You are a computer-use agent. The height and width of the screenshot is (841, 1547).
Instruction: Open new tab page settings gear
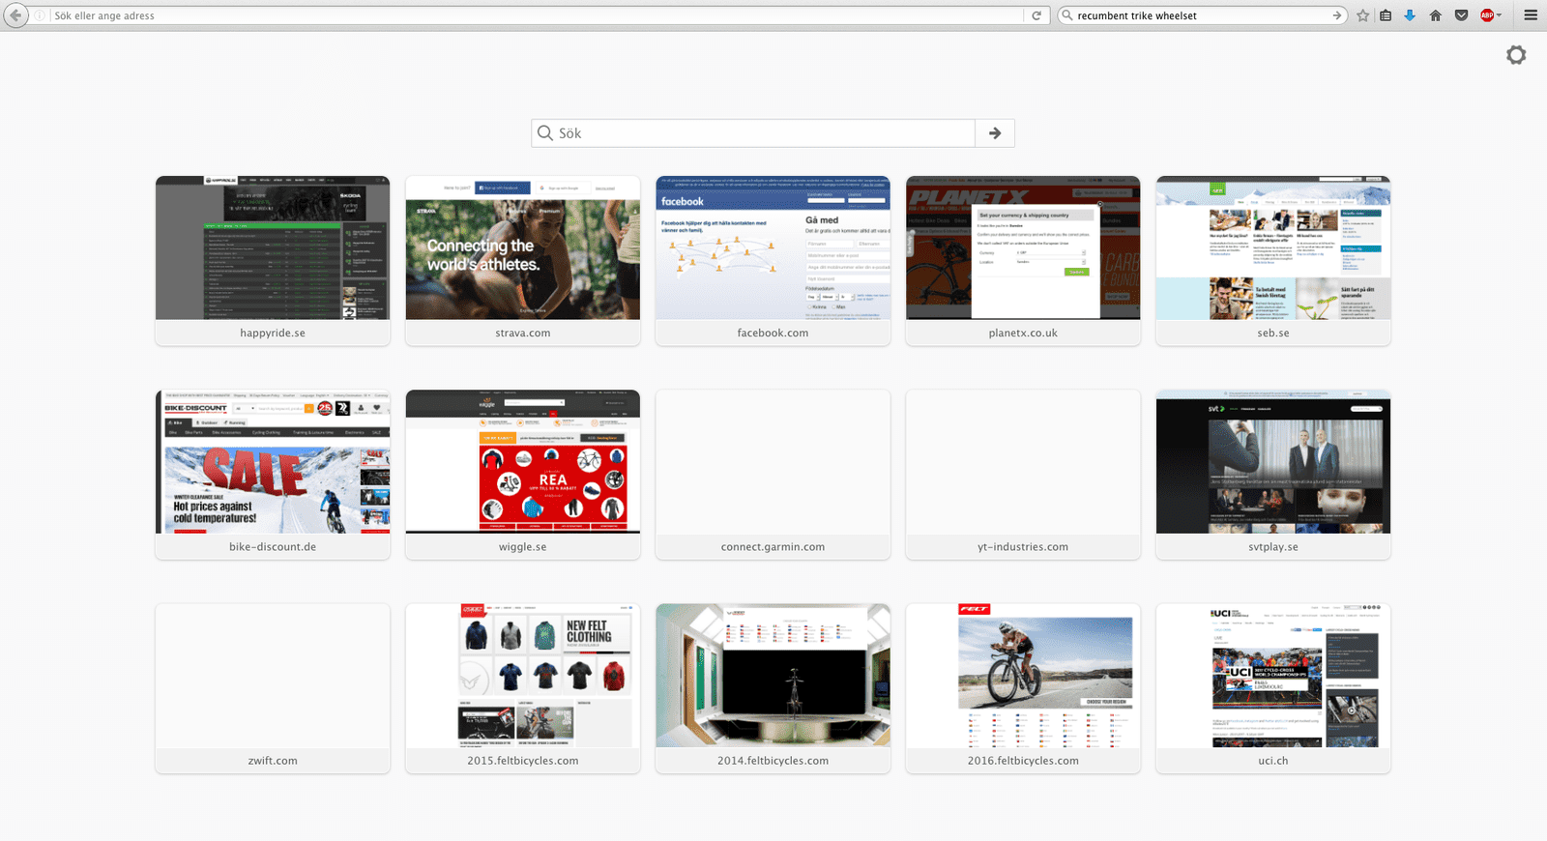pyautogui.click(x=1516, y=55)
